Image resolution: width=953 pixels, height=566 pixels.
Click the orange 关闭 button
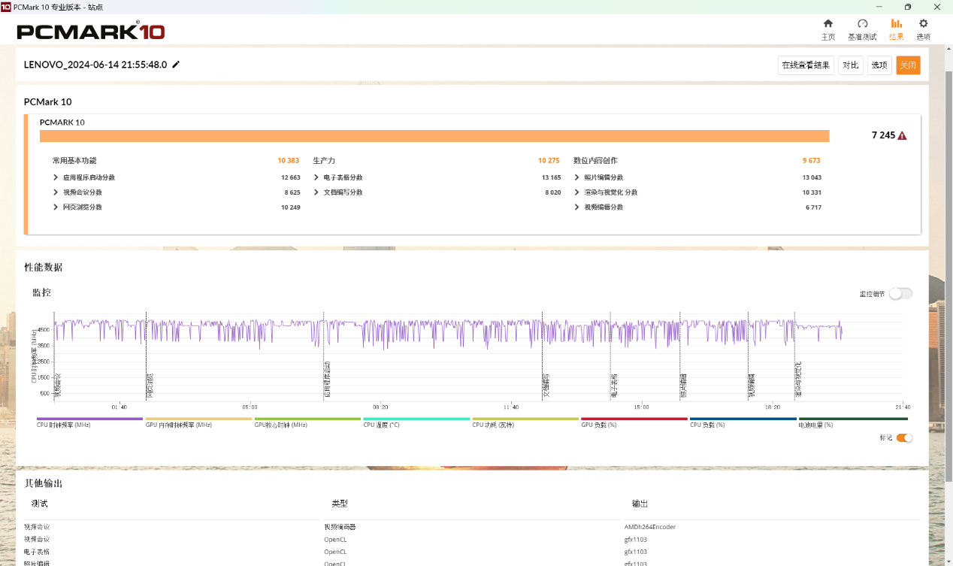click(x=908, y=65)
